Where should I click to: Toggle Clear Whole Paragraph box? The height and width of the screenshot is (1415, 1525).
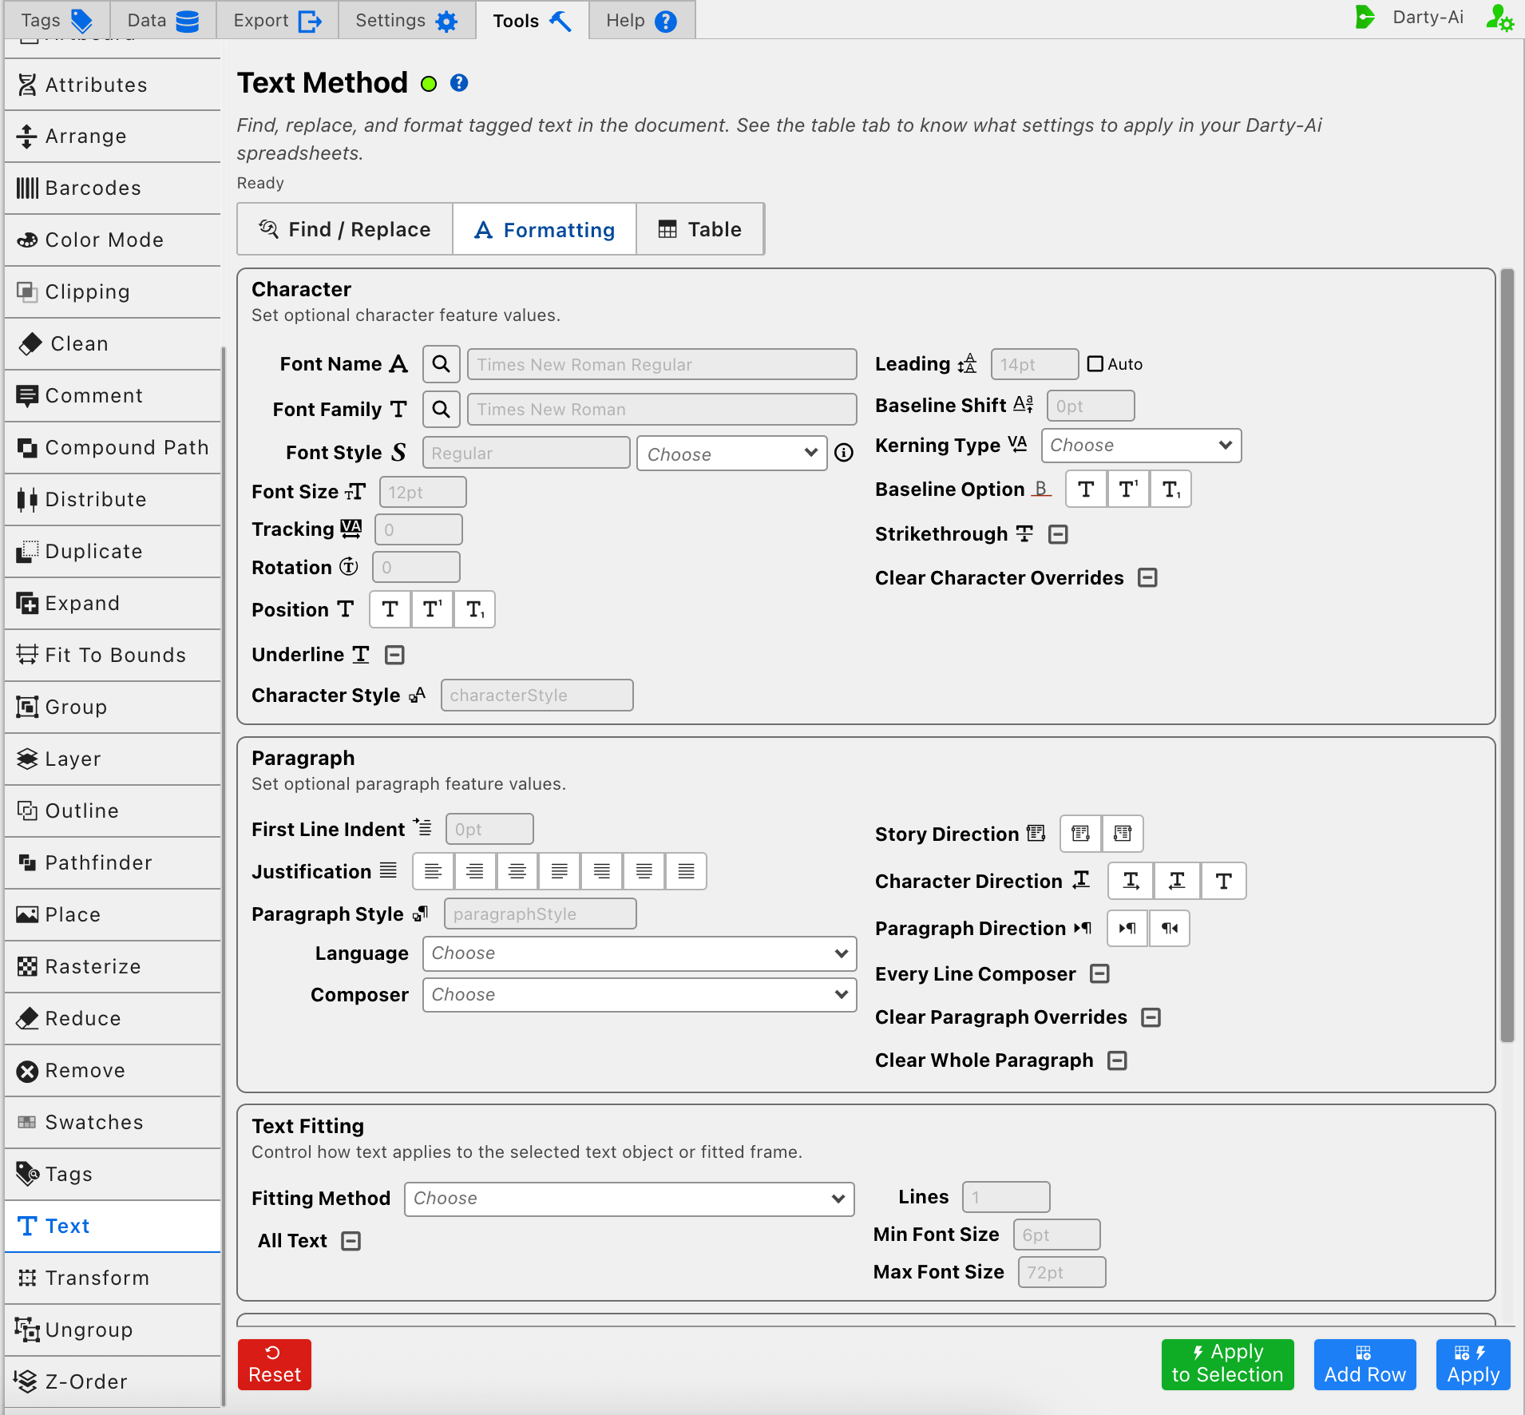coord(1117,1060)
